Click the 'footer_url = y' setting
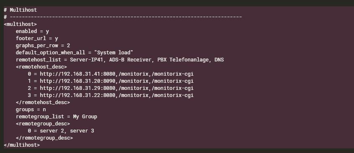This screenshot has height=153, width=354. click(37, 38)
